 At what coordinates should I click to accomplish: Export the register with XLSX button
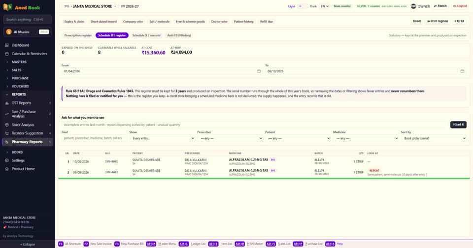(x=459, y=21)
